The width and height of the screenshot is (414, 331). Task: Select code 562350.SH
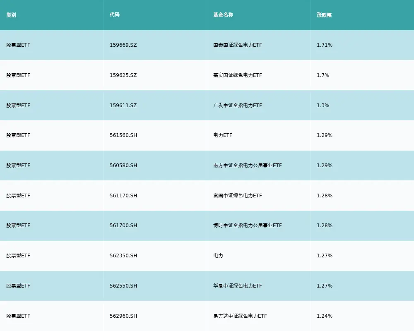pyautogui.click(x=123, y=256)
